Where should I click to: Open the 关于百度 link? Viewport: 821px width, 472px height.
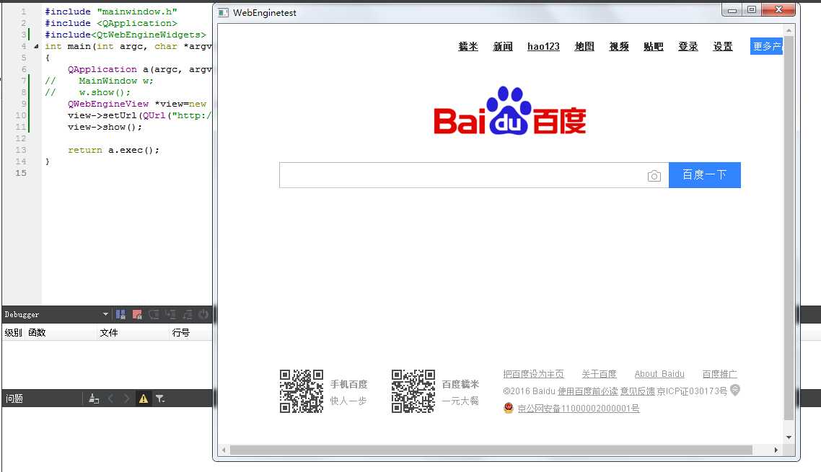click(599, 374)
